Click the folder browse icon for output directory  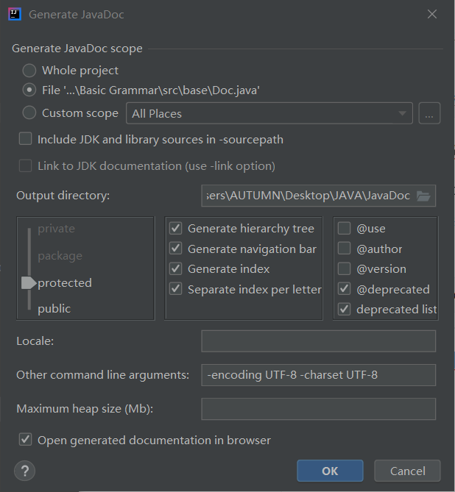423,196
